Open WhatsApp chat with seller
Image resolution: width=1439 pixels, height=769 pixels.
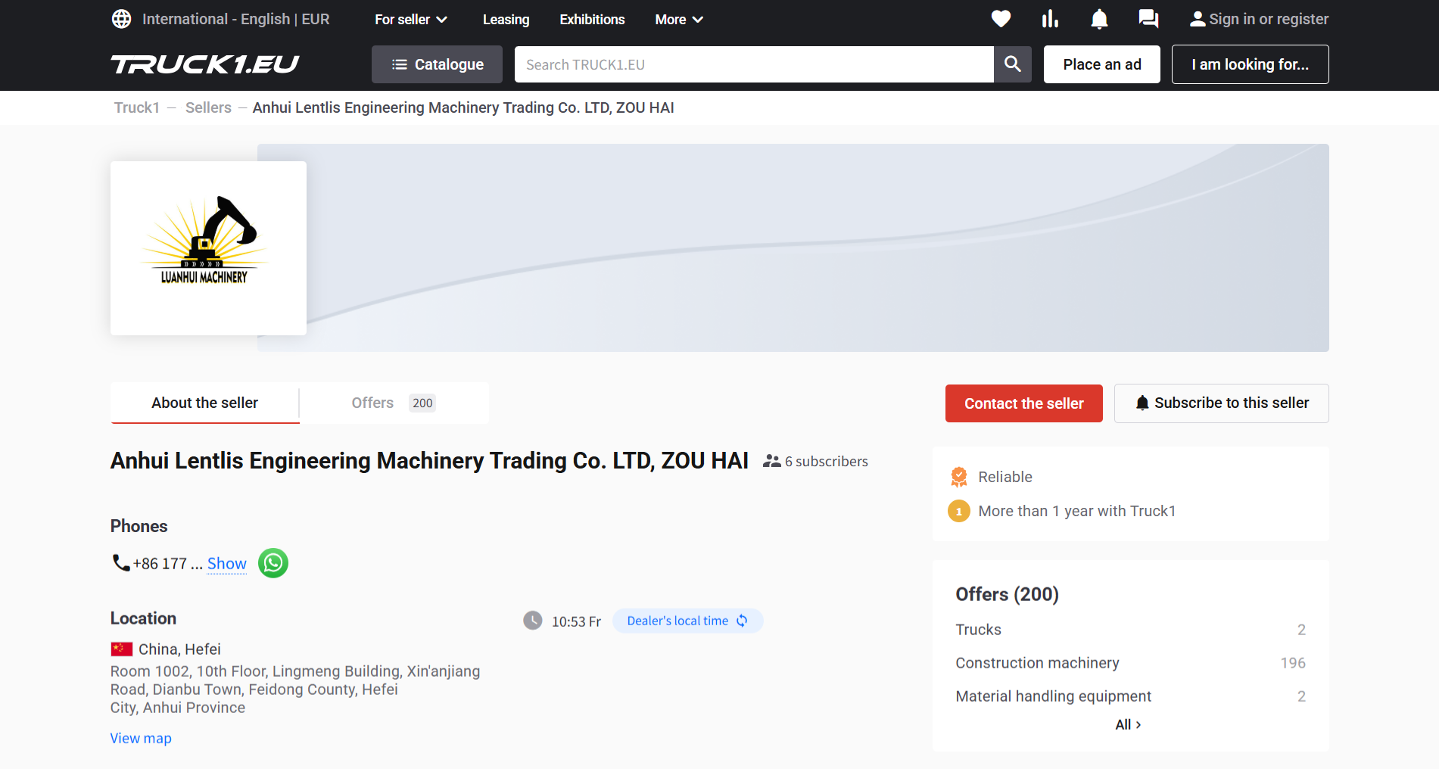273,563
